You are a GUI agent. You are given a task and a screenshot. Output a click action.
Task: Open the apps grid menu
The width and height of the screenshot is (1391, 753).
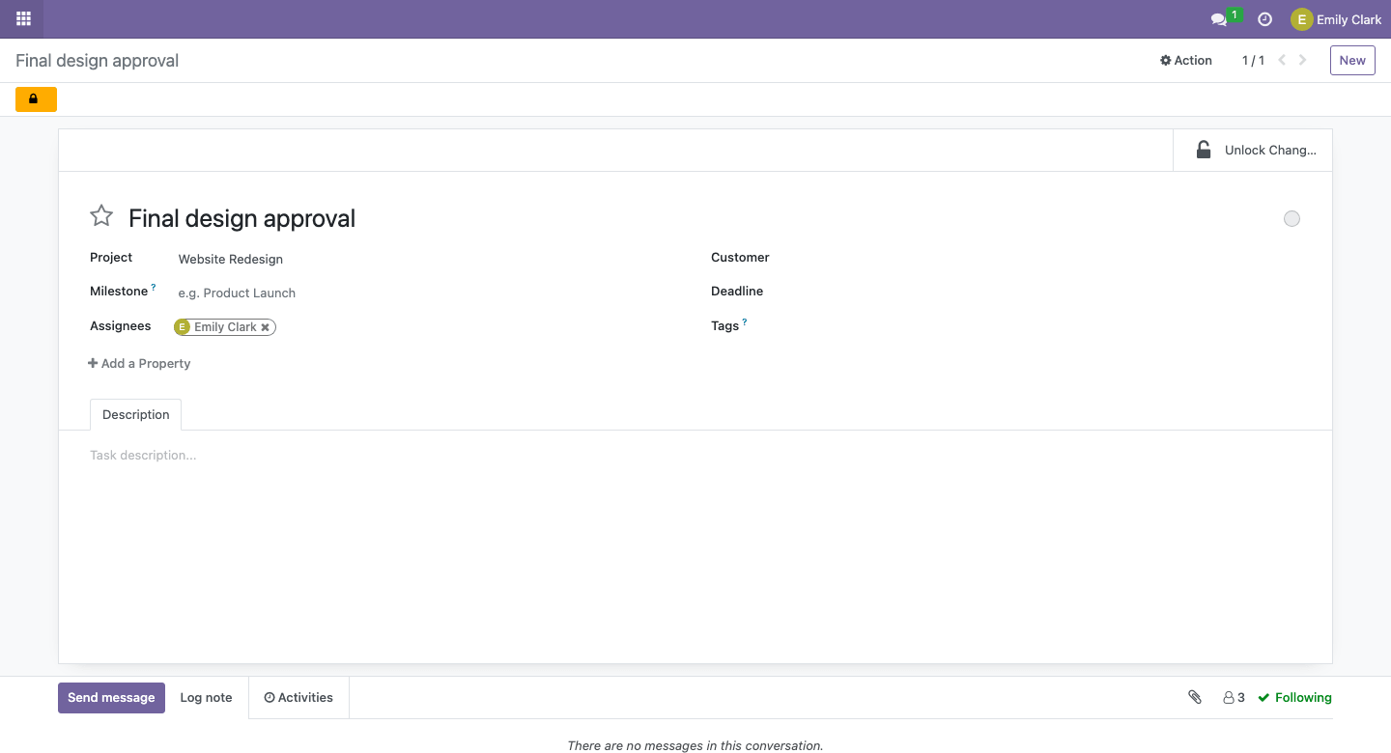coord(23,18)
